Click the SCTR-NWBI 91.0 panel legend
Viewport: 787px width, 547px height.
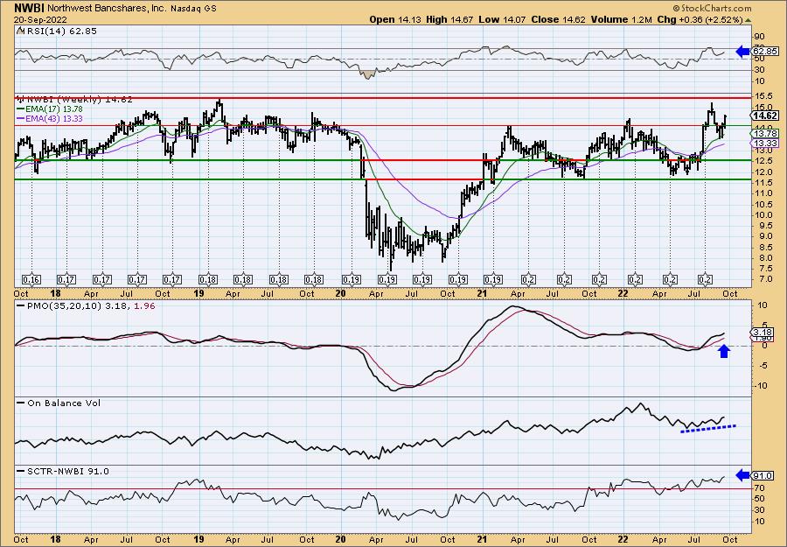pos(63,471)
